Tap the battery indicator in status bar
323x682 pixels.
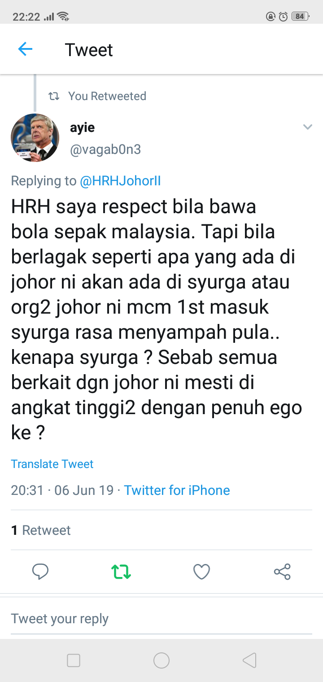coord(300,17)
